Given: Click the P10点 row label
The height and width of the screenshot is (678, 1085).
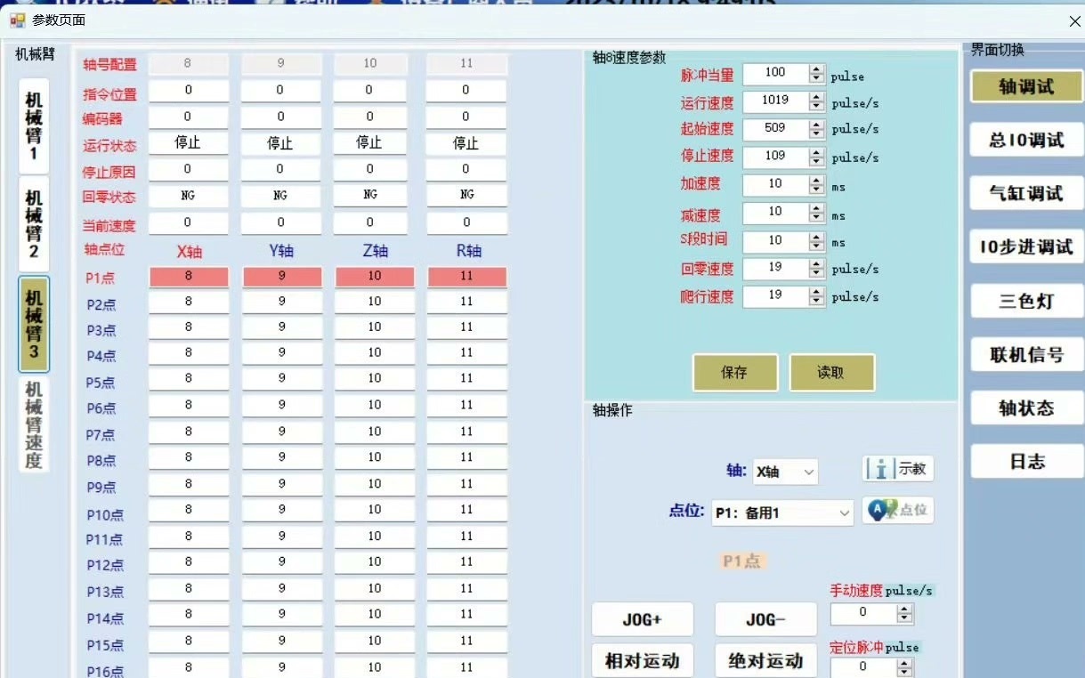Looking at the screenshot, I should 104,514.
